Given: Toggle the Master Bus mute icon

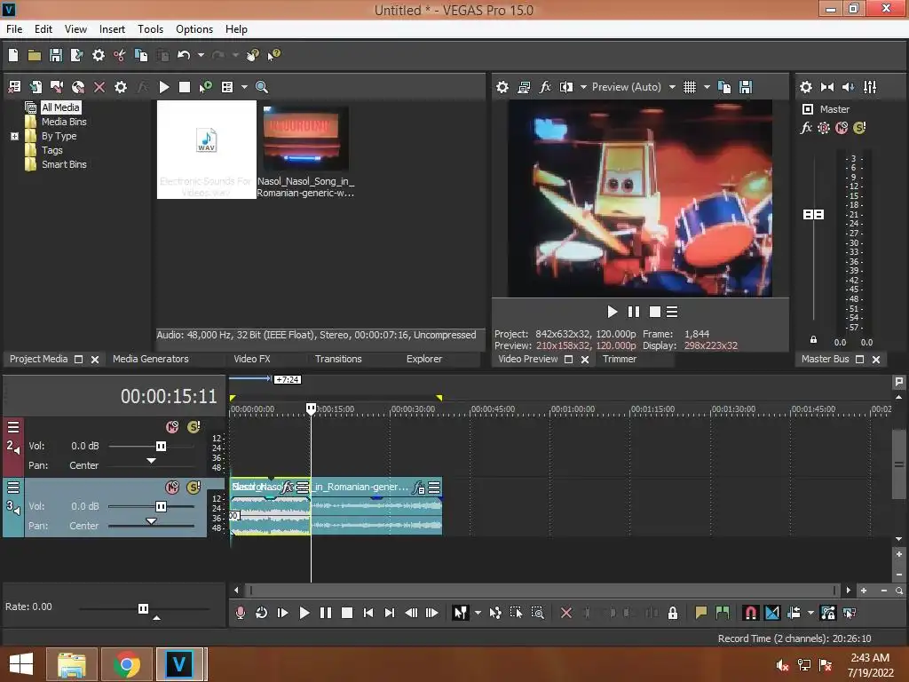Looking at the screenshot, I should tap(842, 128).
